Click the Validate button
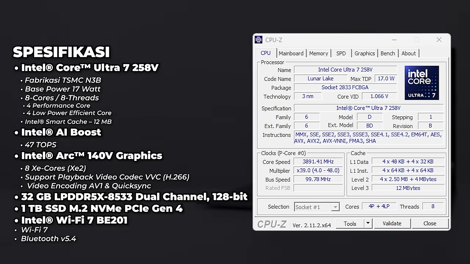Screen dimensions: 470x264 pos(392,223)
